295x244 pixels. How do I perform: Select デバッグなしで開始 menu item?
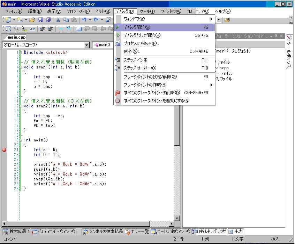click(x=165, y=35)
